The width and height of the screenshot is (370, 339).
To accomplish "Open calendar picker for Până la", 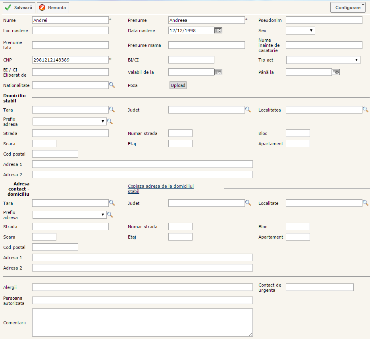I will pyautogui.click(x=336, y=72).
